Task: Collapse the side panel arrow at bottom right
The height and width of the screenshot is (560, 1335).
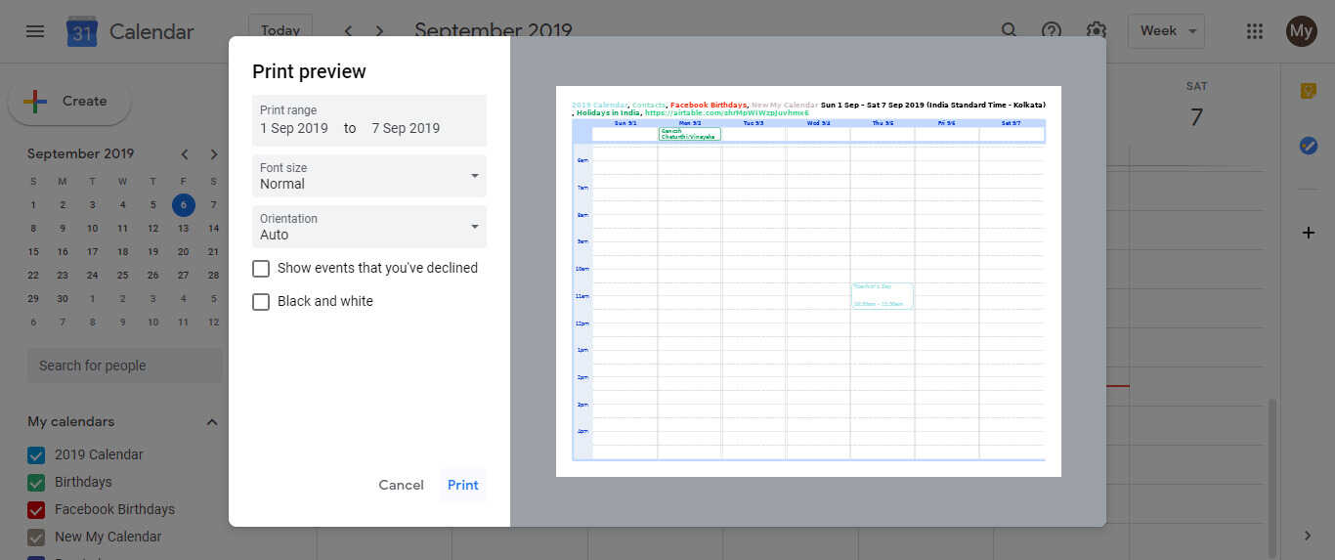Action: (1309, 535)
